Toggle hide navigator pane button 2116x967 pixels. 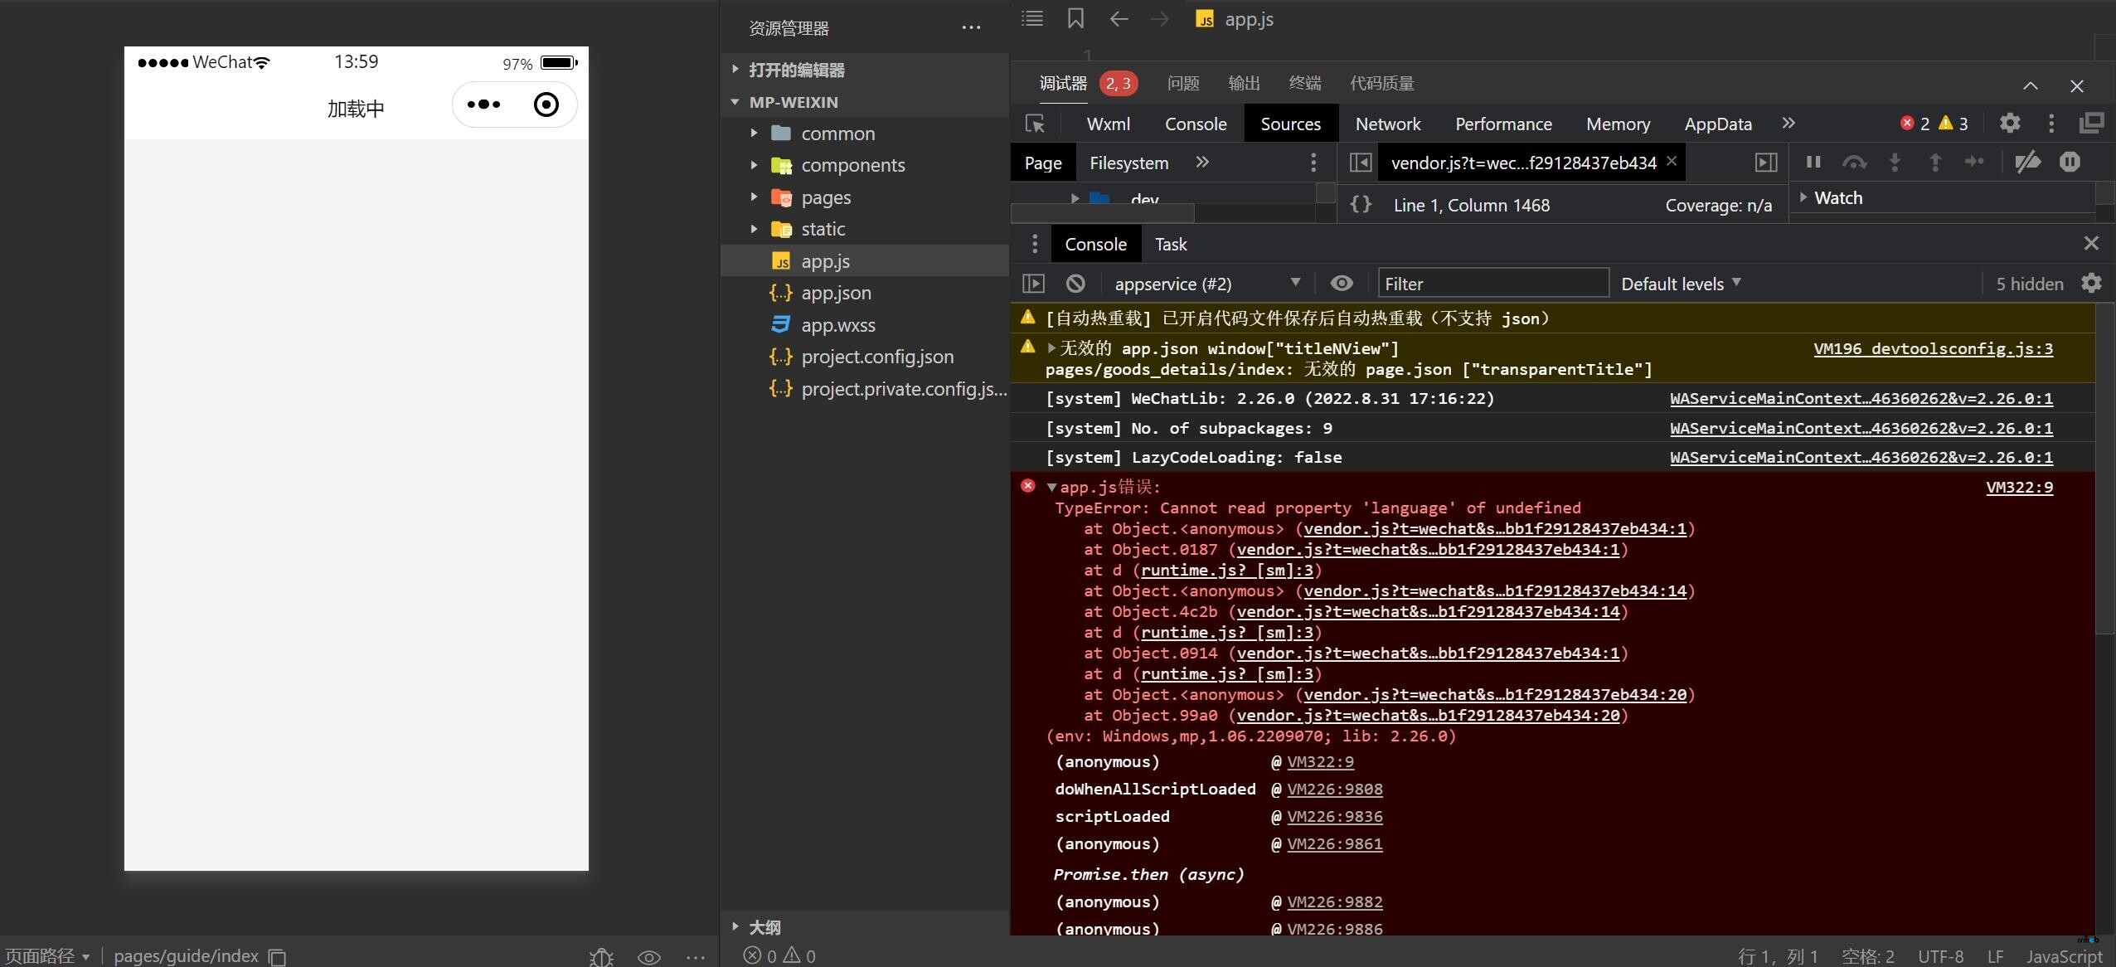[x=1361, y=163]
